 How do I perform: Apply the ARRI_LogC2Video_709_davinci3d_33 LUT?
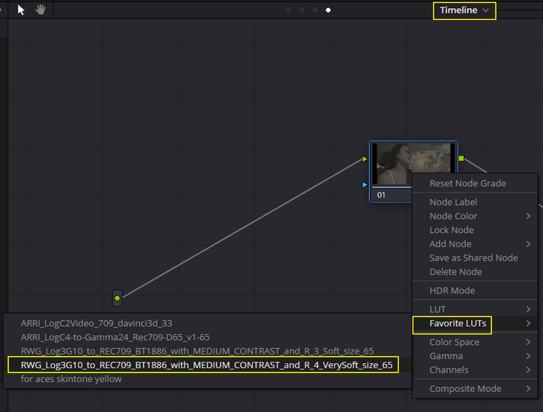208,323
